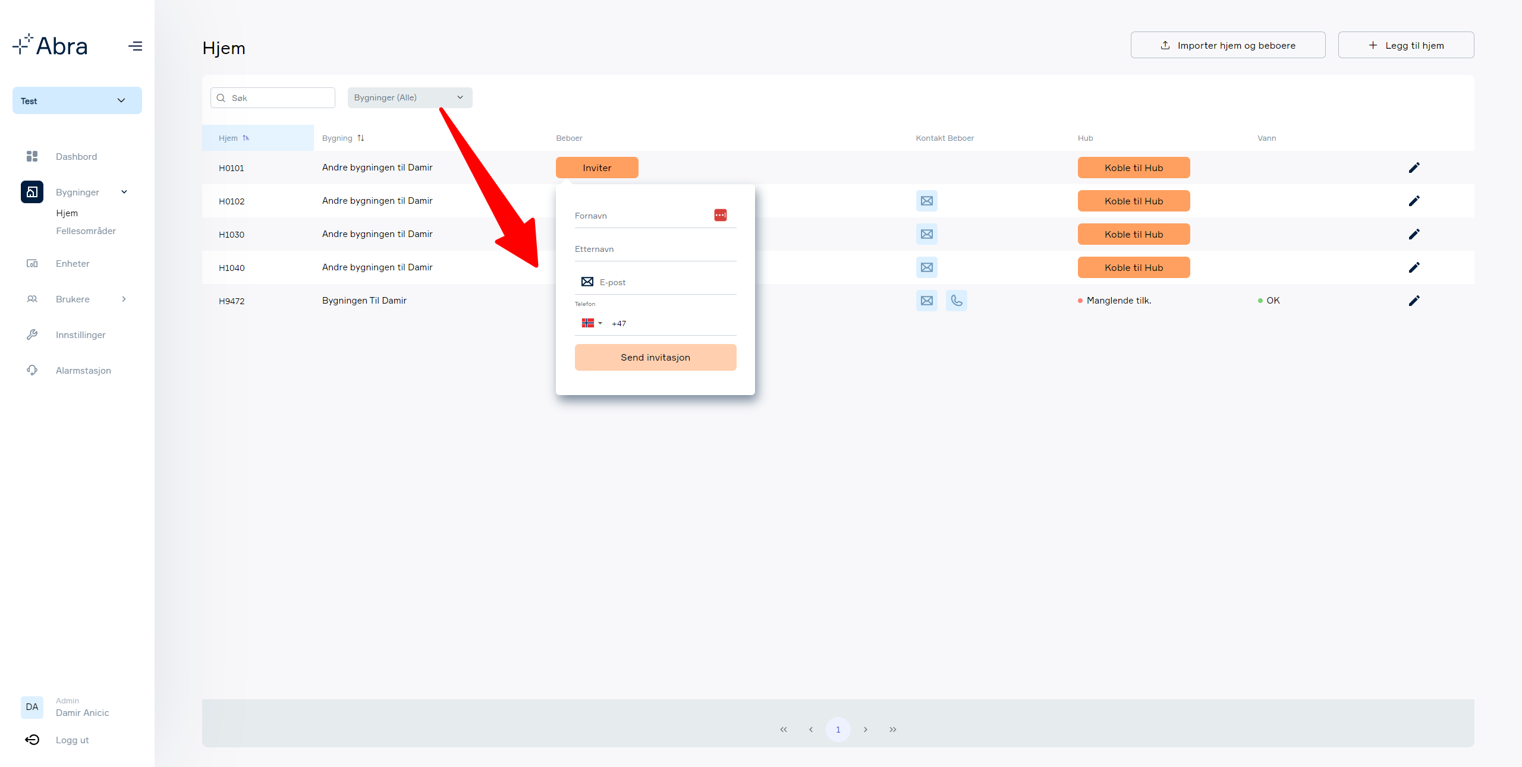This screenshot has height=767, width=1522.
Task: Expand the Brukere menu chevron
Action: coord(124,299)
